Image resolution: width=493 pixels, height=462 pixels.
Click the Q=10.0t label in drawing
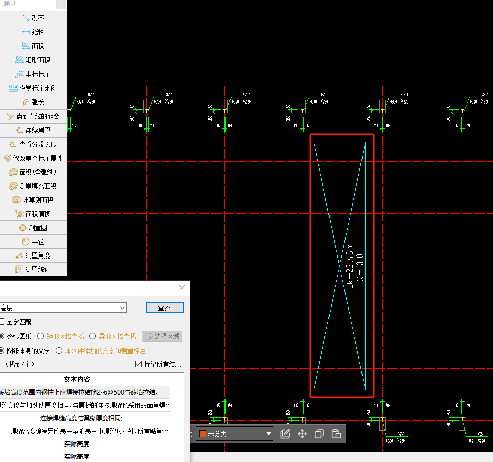(360, 265)
